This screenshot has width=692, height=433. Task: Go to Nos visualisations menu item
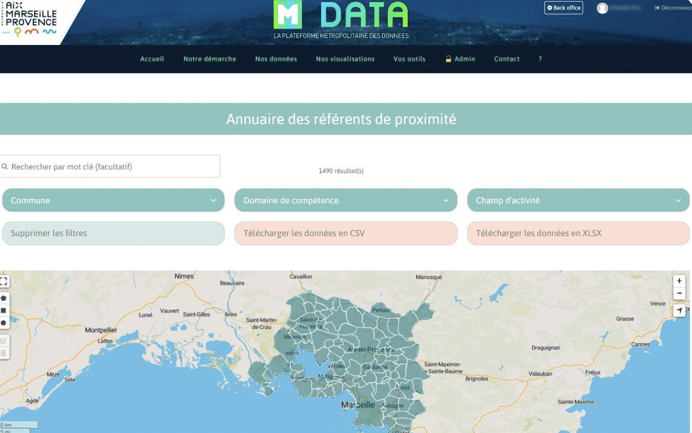point(345,59)
